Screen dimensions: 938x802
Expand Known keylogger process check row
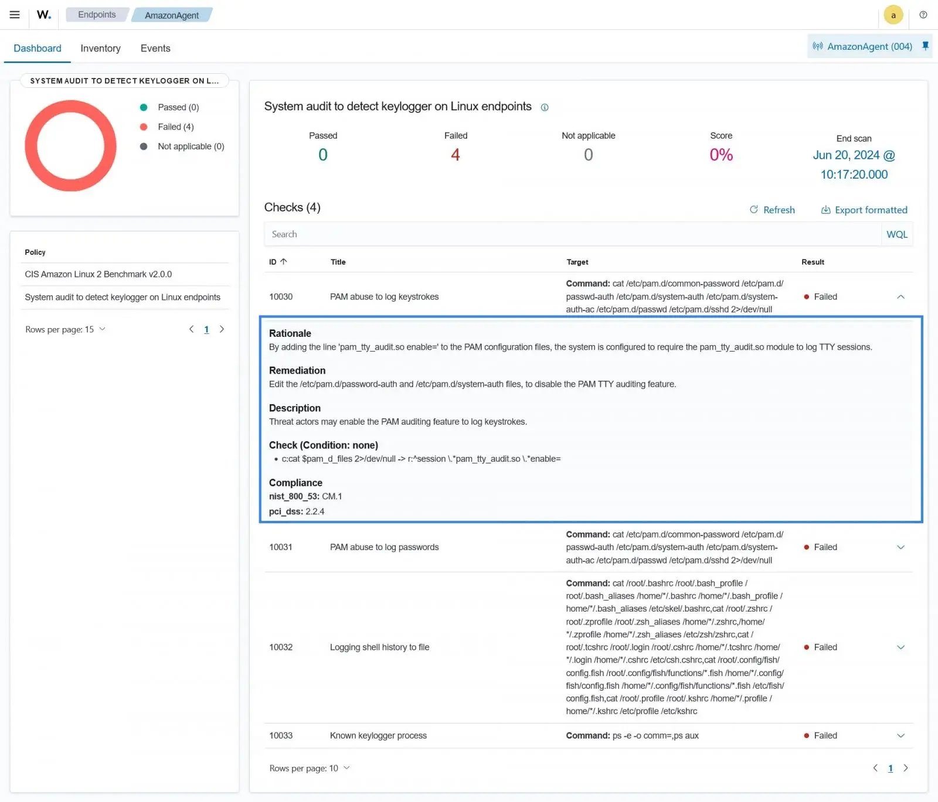click(900, 736)
